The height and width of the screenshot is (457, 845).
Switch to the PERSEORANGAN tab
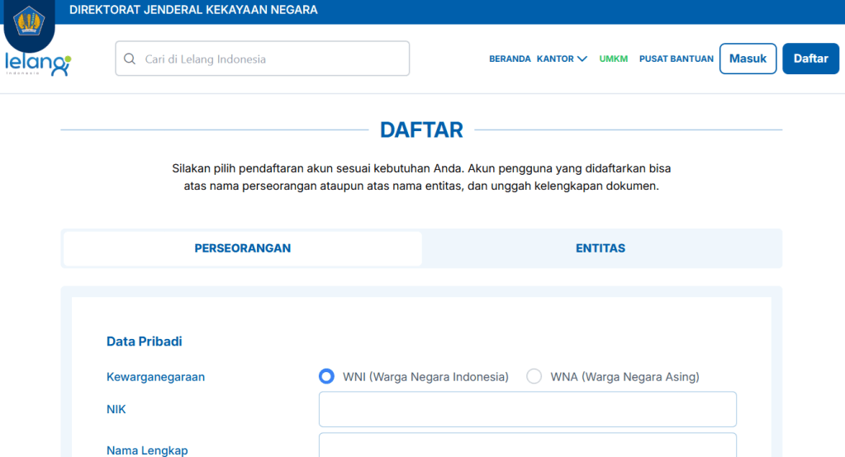pos(243,248)
